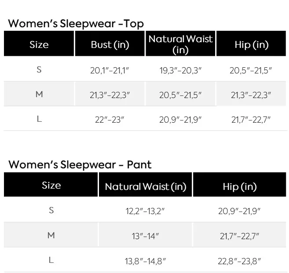Click the Pant size M row label
This screenshot has width=289, height=273.
tap(51, 235)
